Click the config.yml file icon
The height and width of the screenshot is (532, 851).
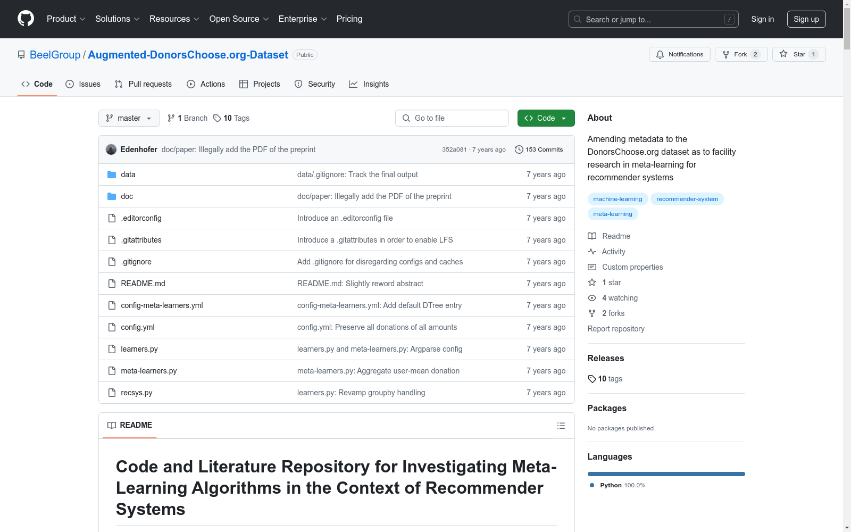point(112,327)
